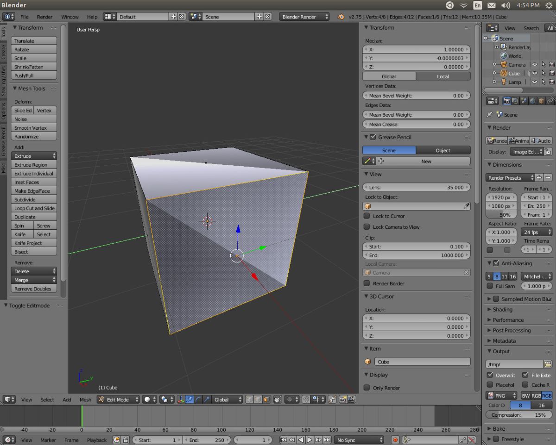Open the Constraints chain-link properties tab

tap(550, 100)
